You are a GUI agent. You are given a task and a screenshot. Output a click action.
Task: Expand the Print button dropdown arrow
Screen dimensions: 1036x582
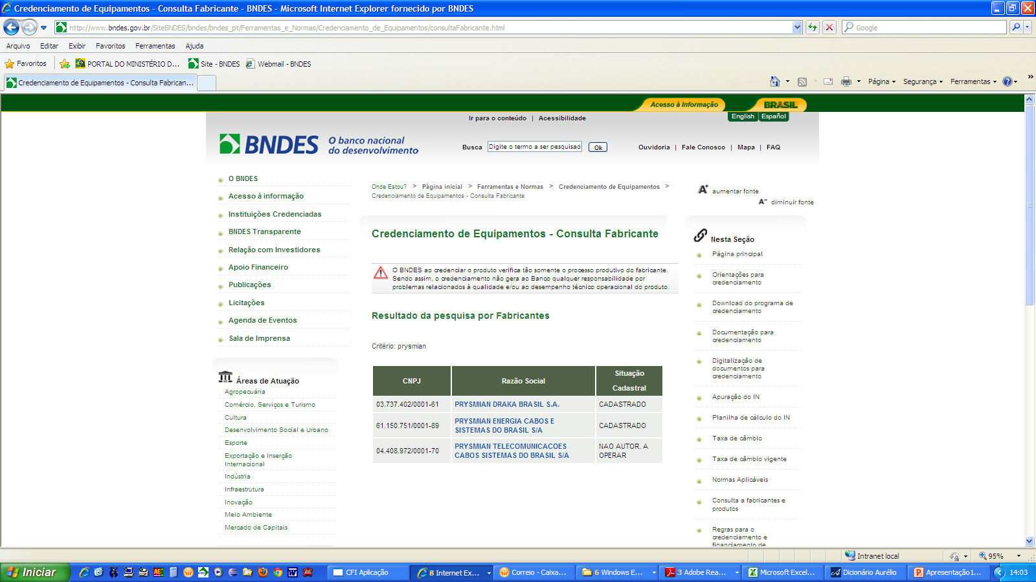pyautogui.click(x=859, y=81)
